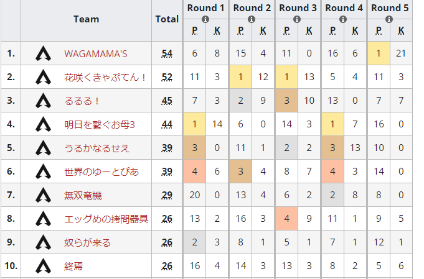Click the Round 4 info icon
Screen dimensions: 424x279
click(344, 19)
